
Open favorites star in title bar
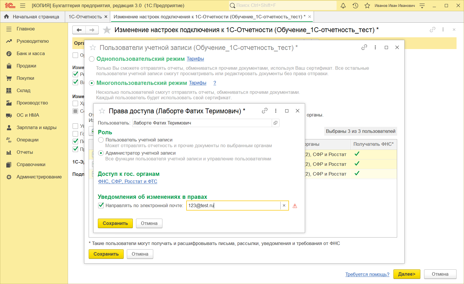point(367,5)
